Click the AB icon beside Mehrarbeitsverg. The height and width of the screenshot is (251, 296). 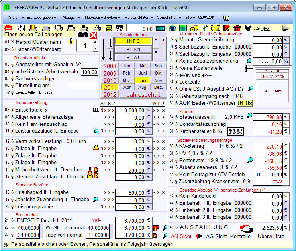[x=93, y=173]
